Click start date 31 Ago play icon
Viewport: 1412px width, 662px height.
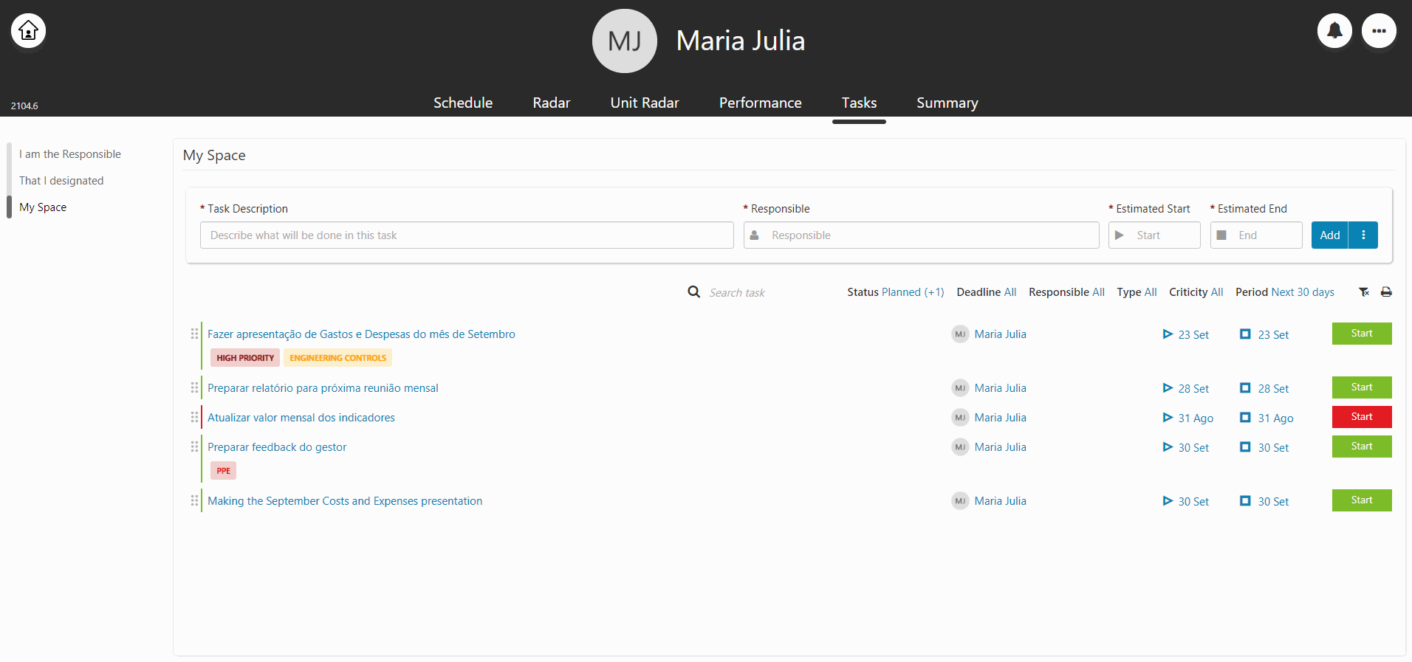pos(1168,417)
